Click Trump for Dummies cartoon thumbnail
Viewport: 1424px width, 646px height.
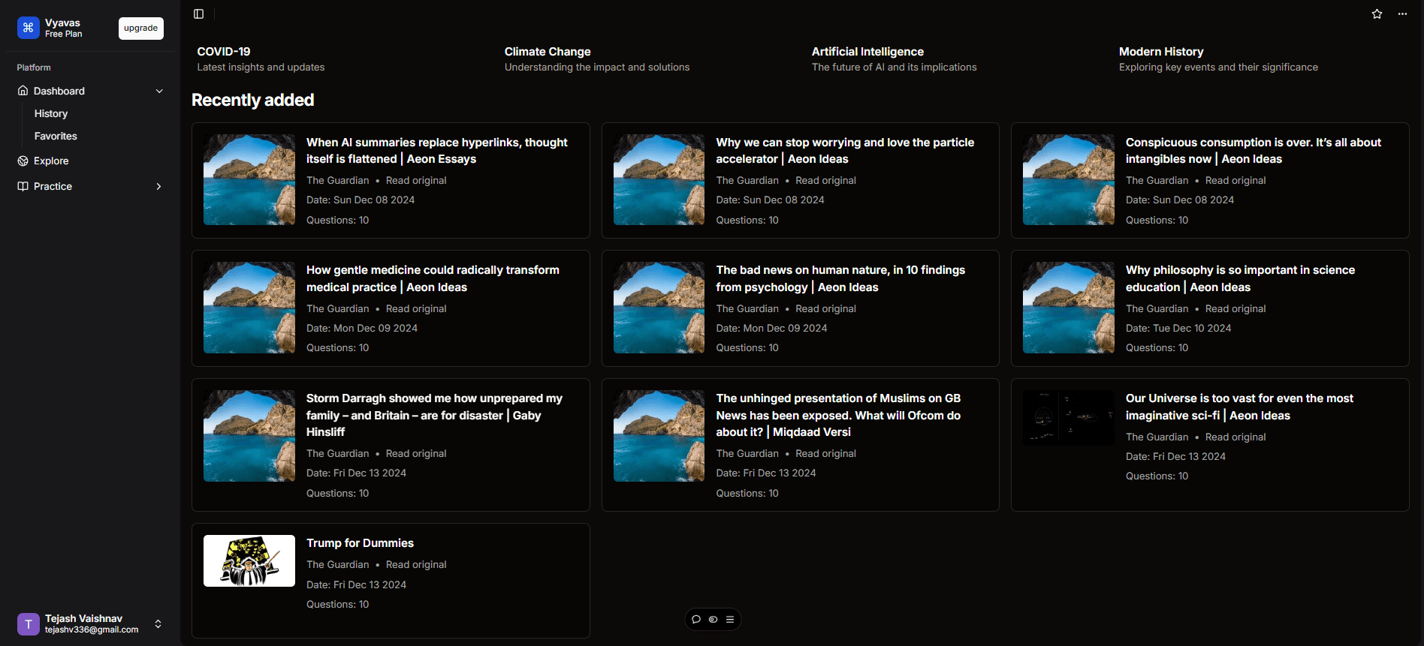[249, 560]
